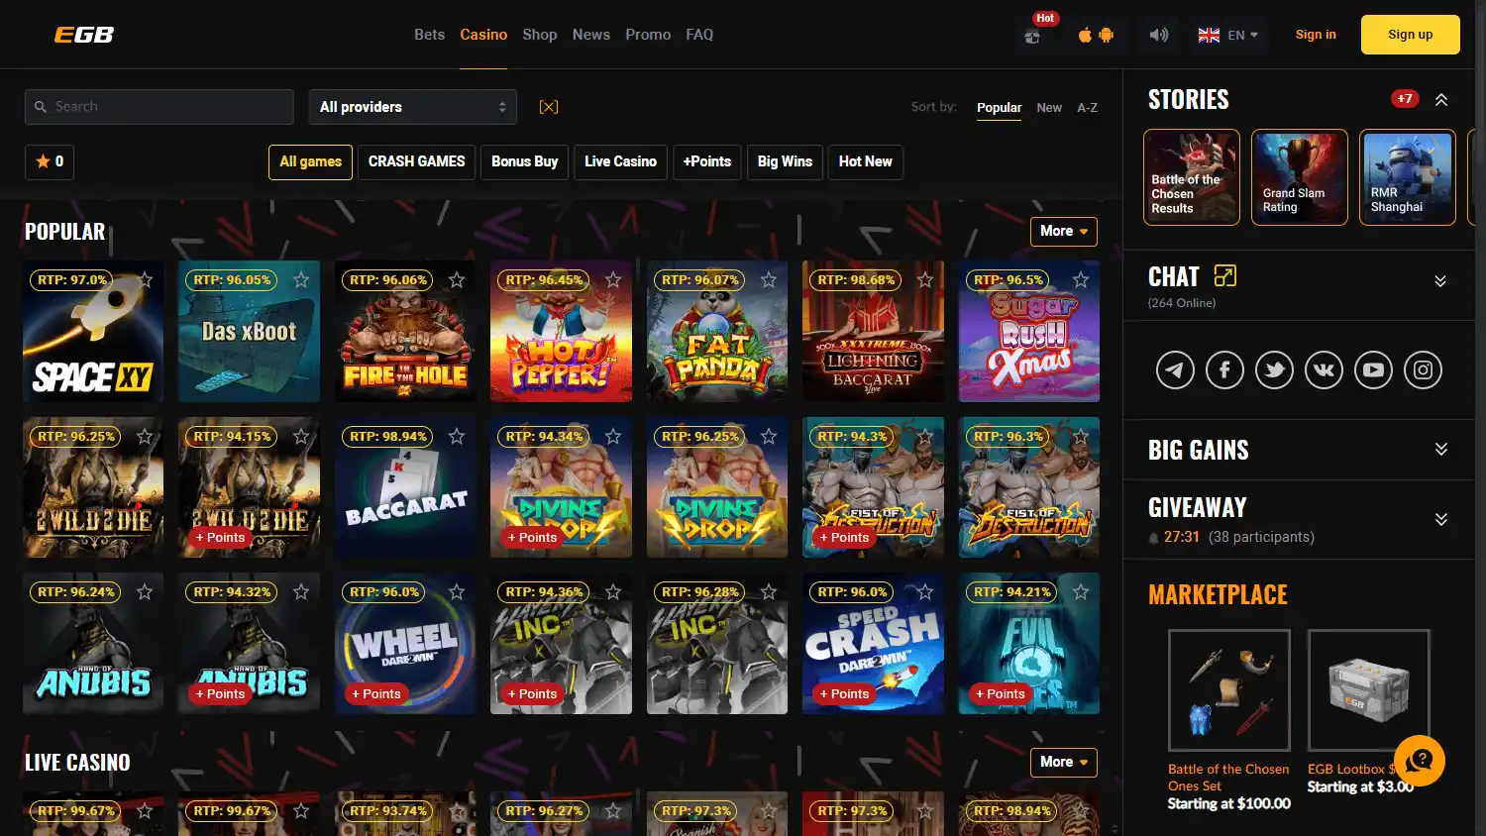Click in the game Search field
The height and width of the screenshot is (836, 1486).
[x=159, y=107]
